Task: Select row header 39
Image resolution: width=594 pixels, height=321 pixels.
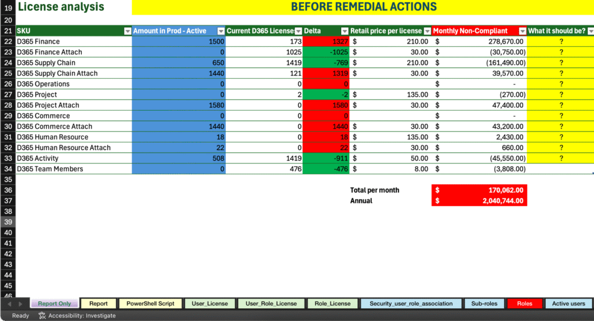Action: (8, 222)
